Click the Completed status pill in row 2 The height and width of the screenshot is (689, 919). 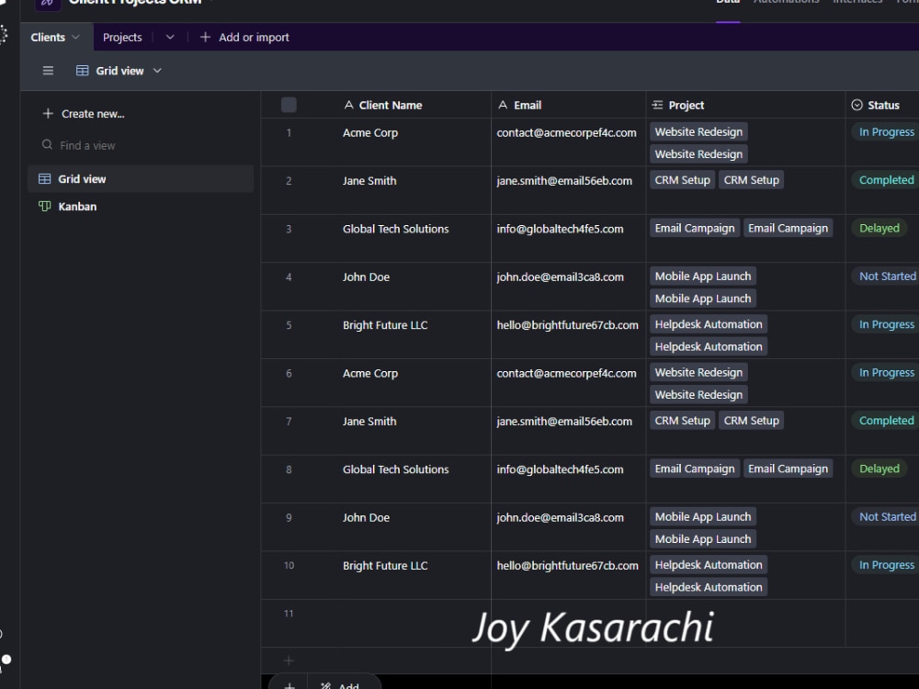coord(886,180)
